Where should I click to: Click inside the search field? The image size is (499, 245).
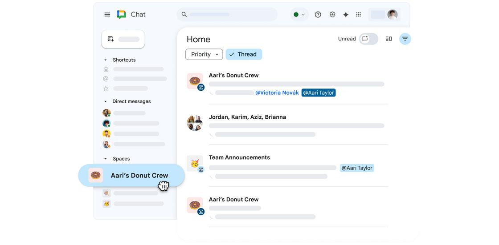227,15
